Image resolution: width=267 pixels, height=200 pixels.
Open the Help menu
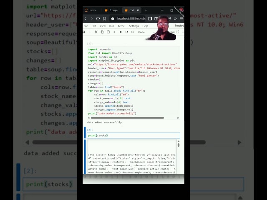point(145,26)
